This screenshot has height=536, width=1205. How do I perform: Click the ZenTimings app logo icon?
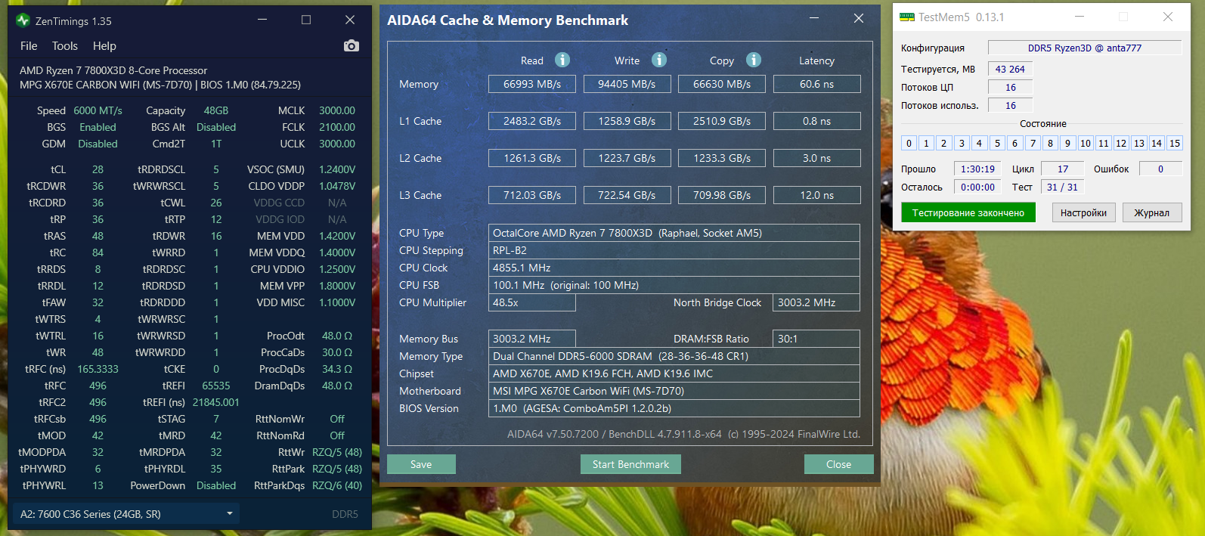[x=23, y=20]
